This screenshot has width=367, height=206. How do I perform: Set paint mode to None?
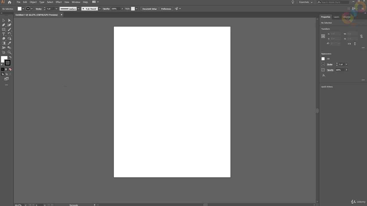[10, 70]
